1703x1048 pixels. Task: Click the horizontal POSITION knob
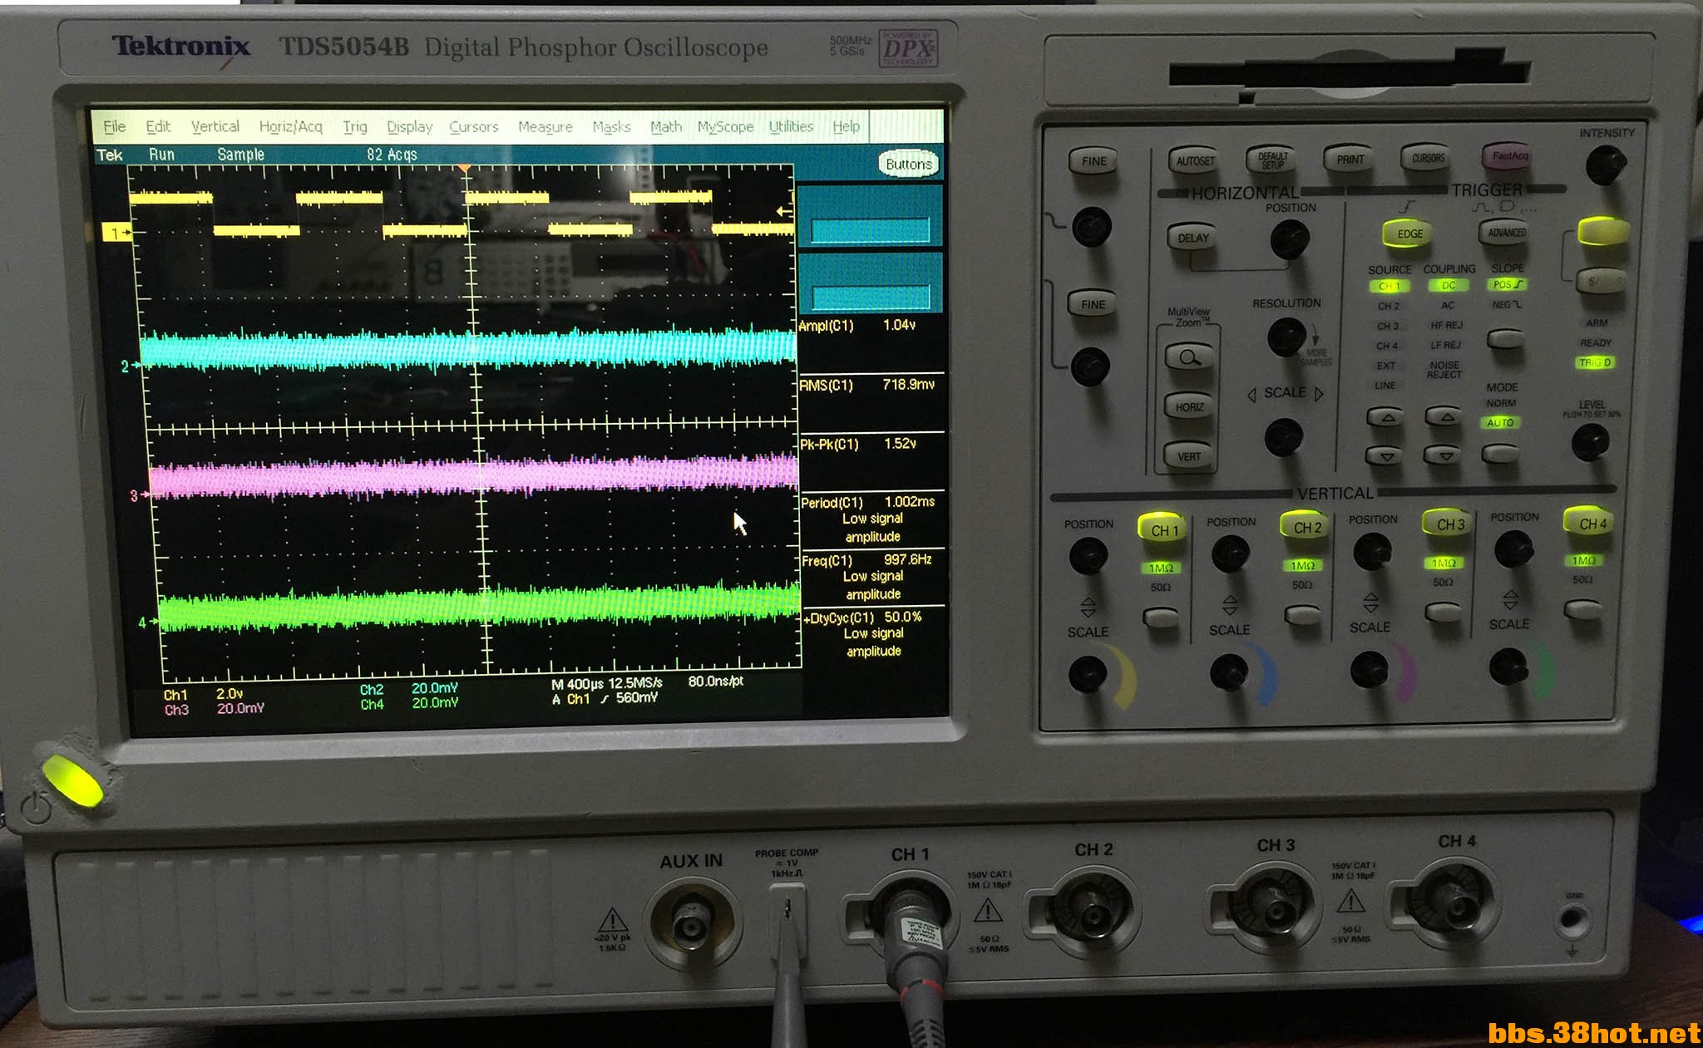(1290, 240)
